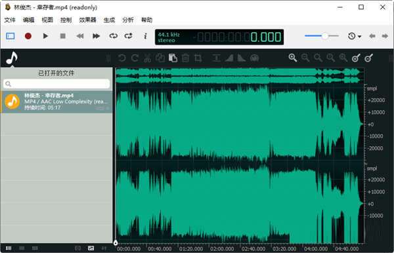Cut selection with scissors icon
This screenshot has width=394, height=253.
(x=148, y=58)
